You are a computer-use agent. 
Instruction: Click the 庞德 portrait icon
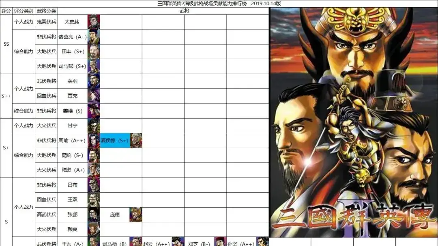[135, 214]
